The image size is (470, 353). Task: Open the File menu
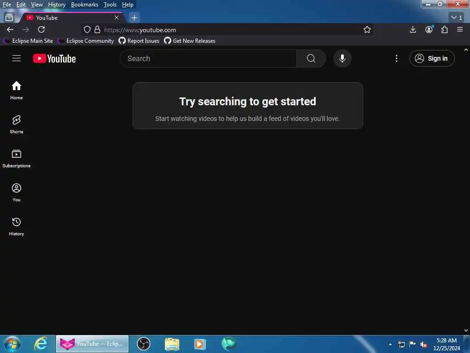[6, 5]
